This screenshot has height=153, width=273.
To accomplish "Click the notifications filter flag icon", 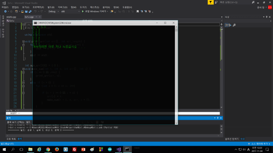I will (211, 2).
